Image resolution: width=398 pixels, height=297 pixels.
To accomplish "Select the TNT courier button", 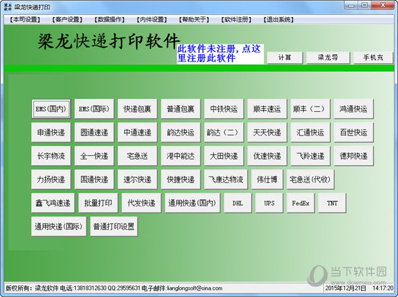I will pos(332,203).
